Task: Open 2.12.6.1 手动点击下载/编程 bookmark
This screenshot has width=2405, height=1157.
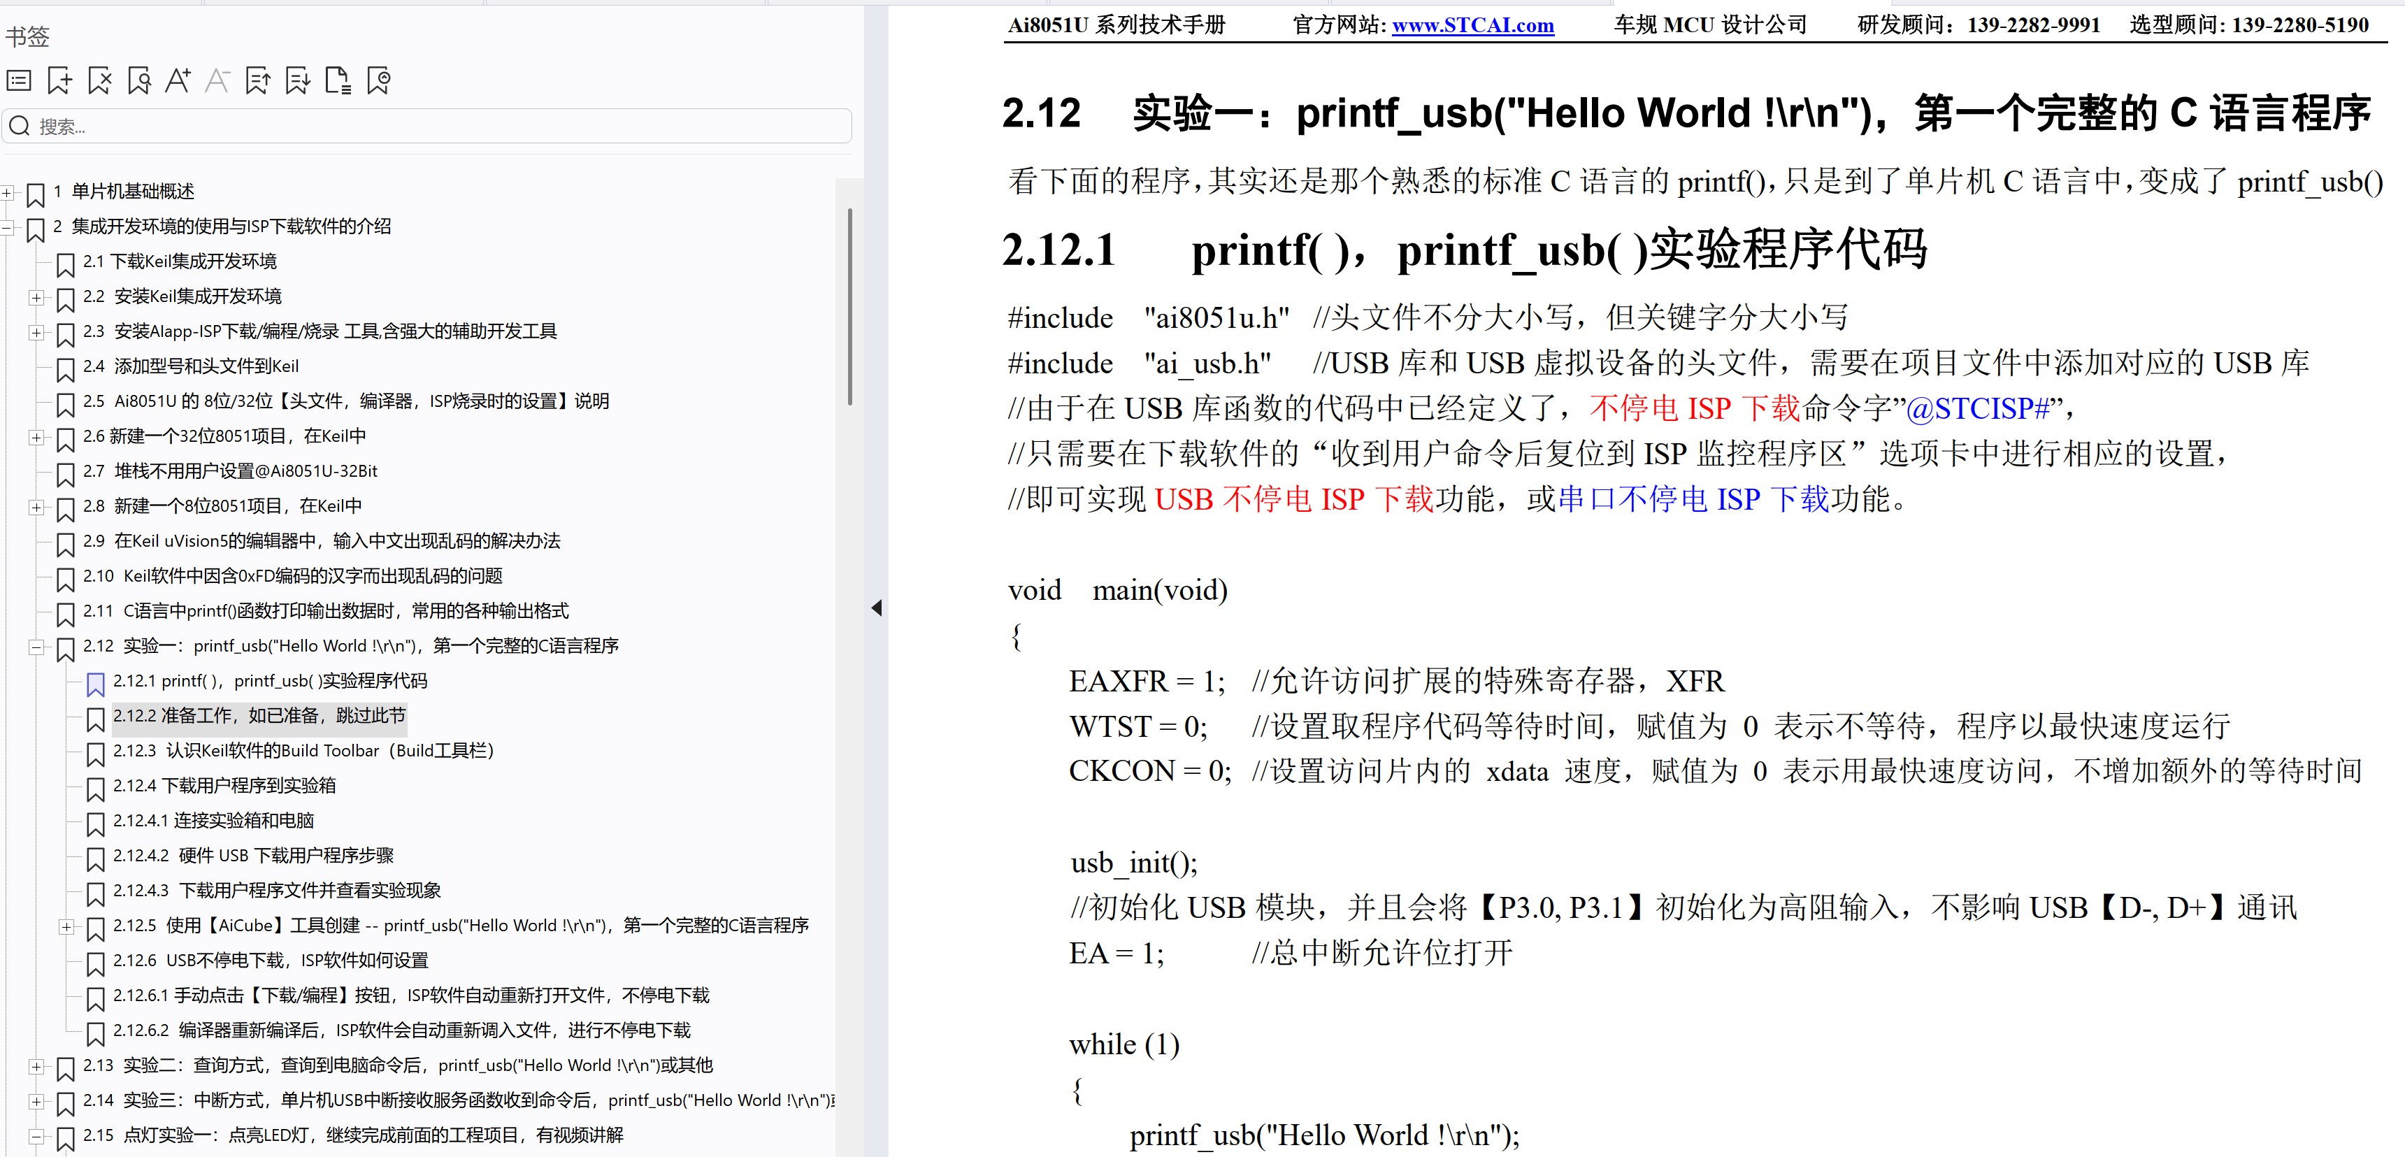Action: tap(411, 996)
